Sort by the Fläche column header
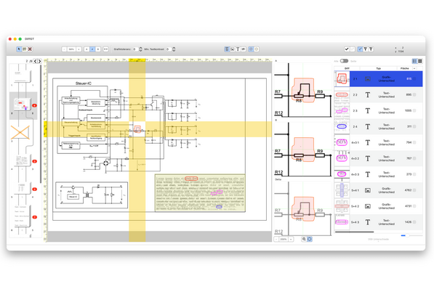Screen dimensions: 434x289 click(404, 68)
